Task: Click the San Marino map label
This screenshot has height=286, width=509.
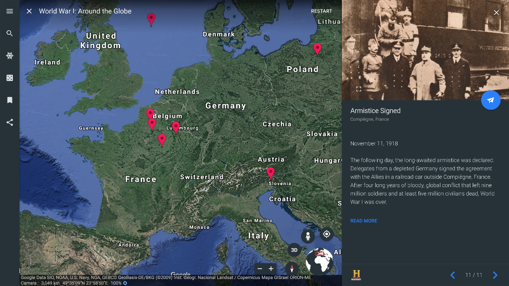Action: point(257,220)
